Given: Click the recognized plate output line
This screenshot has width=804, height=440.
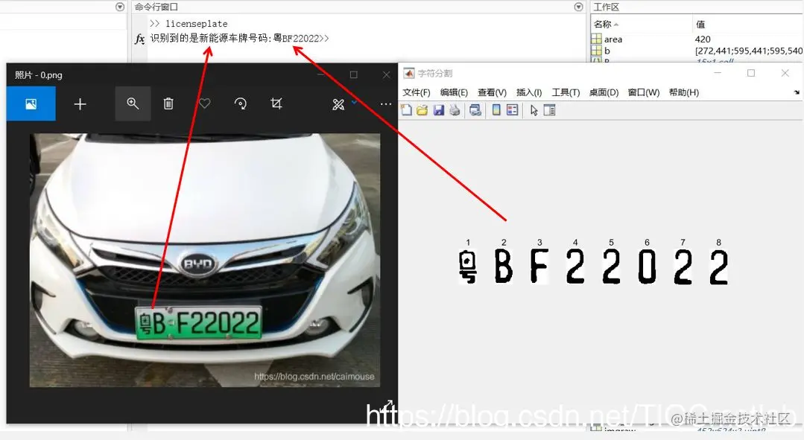Looking at the screenshot, I should click(x=239, y=39).
